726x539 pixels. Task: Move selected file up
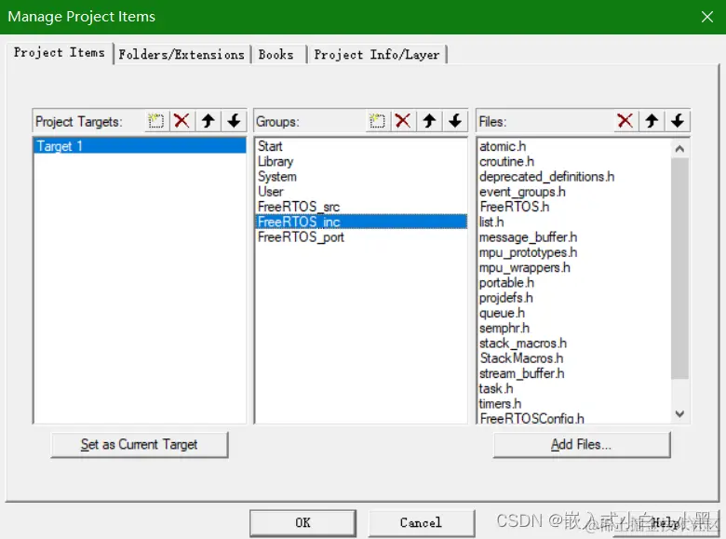[652, 121]
